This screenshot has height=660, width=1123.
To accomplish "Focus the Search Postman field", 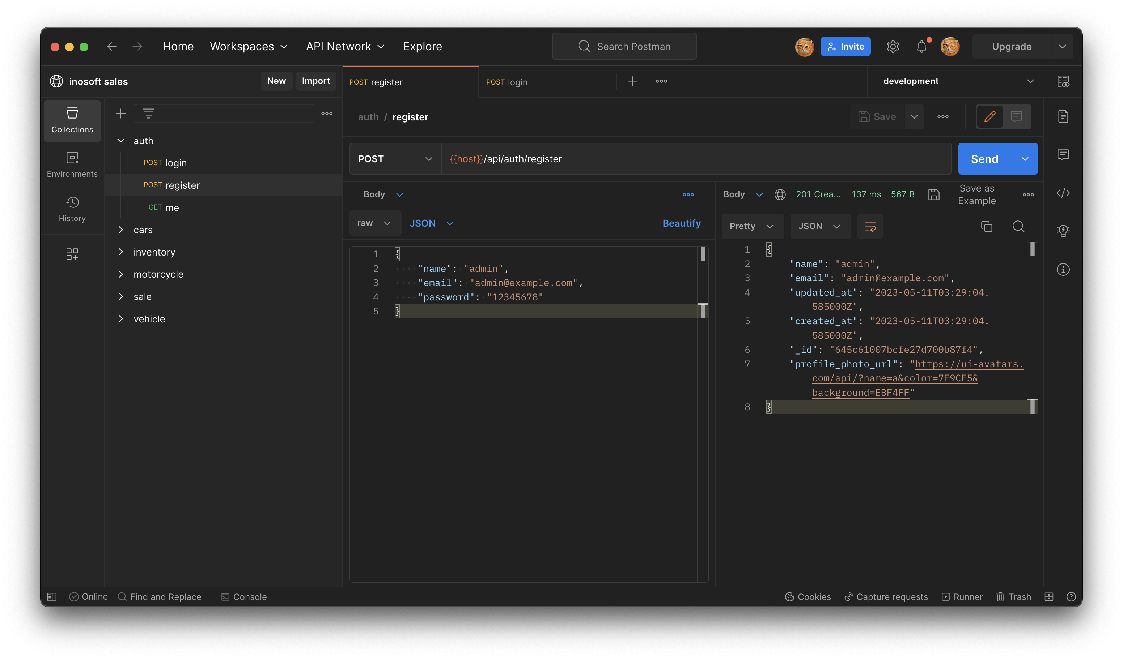I will 624,46.
